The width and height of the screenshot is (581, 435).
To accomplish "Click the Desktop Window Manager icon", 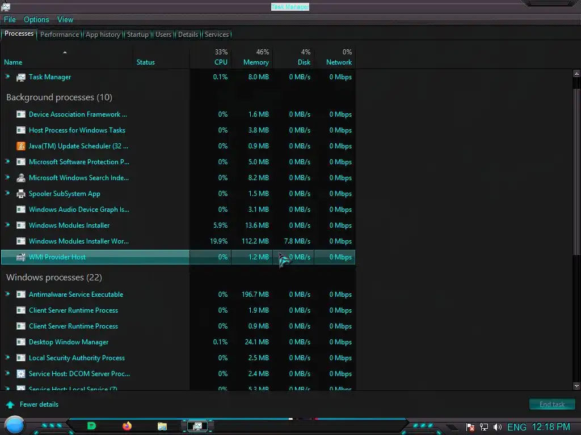I will tap(21, 342).
